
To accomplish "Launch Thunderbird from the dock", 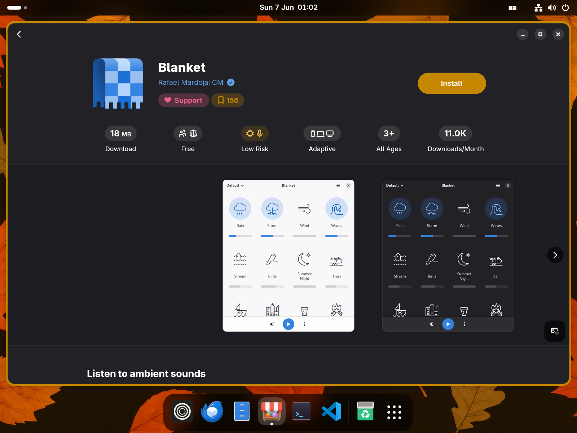I will (x=212, y=411).
